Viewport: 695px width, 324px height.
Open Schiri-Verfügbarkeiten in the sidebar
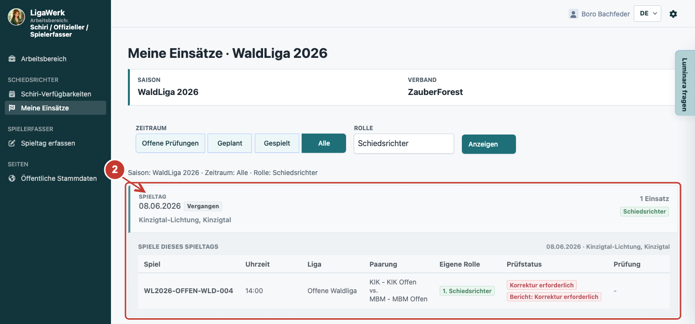(56, 94)
